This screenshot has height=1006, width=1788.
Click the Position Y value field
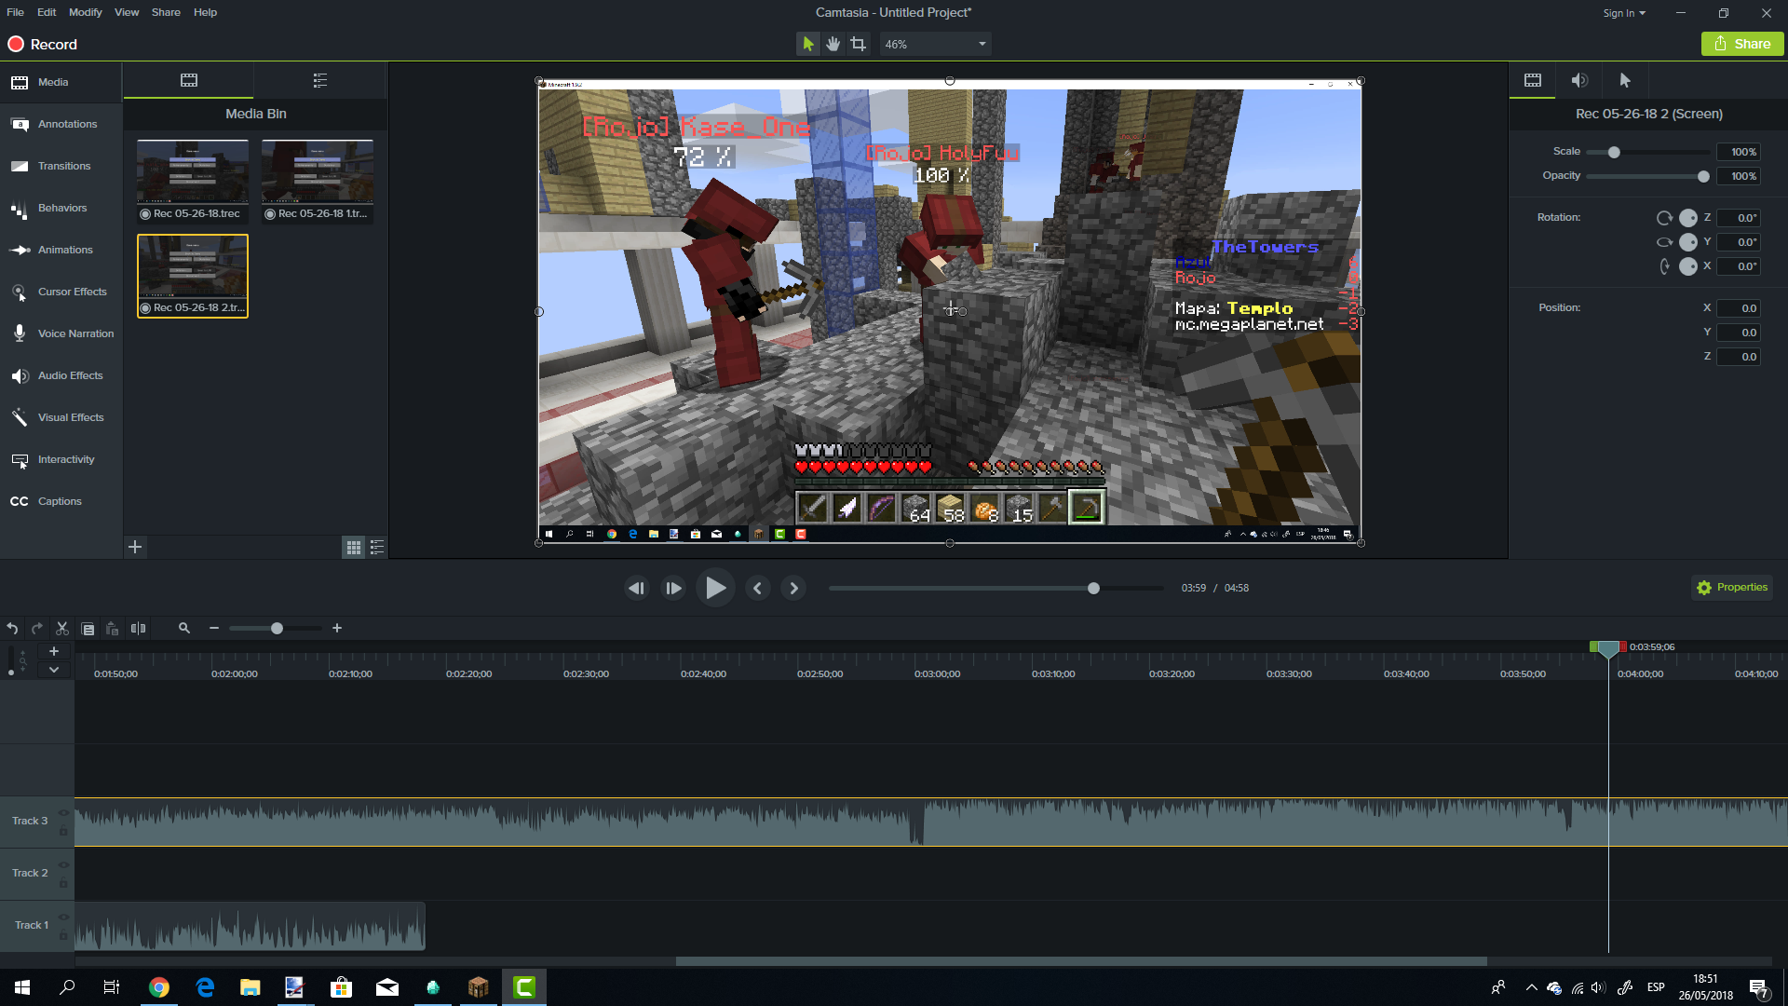click(x=1739, y=333)
